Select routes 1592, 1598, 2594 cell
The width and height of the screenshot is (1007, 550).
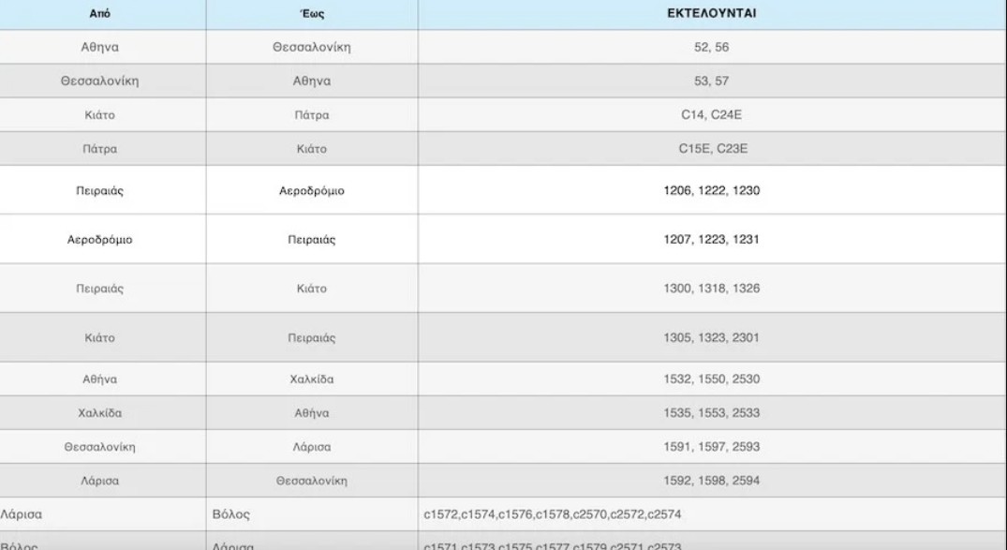[x=712, y=481]
